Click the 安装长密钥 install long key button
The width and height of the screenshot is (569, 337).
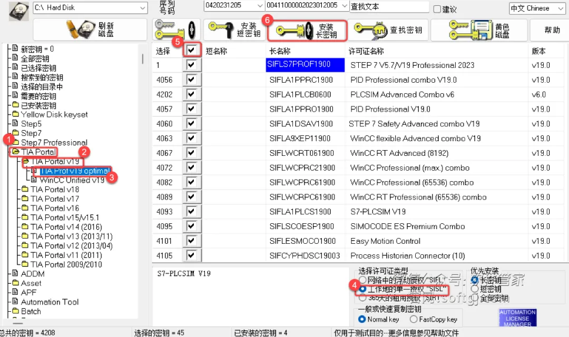[307, 30]
